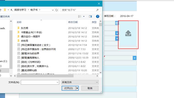The image size is (174, 98).
Task: Click 2009/12/23 10:39 date cell
Action: pyautogui.click(x=78, y=58)
